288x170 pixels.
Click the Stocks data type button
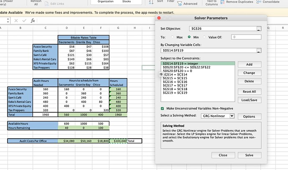[x=126, y=2]
